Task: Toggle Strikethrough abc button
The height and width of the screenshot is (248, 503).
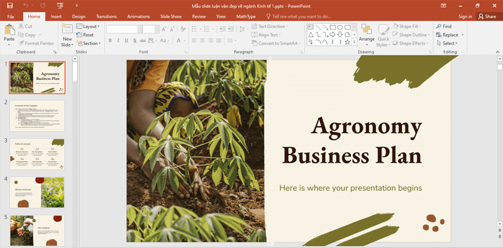Action: pos(143,40)
